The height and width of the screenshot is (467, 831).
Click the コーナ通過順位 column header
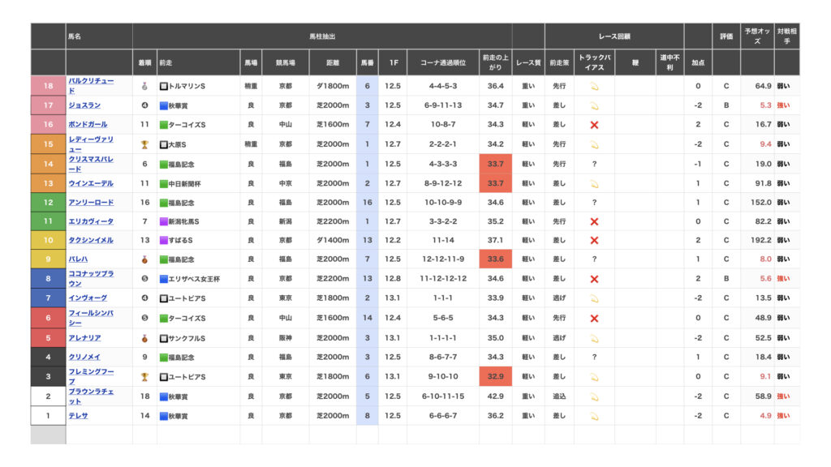click(x=443, y=62)
